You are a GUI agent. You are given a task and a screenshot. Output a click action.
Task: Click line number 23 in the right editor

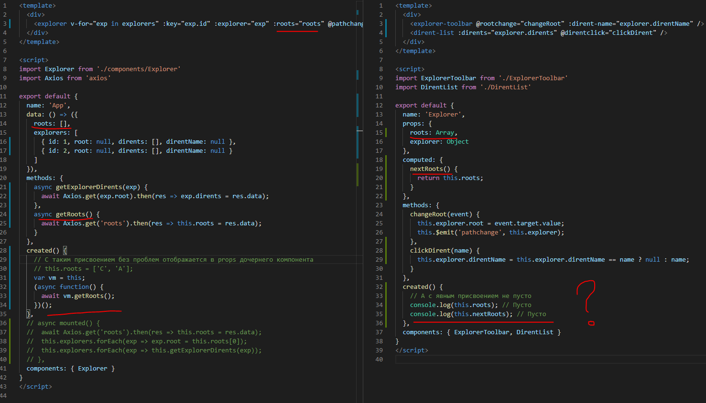tap(379, 205)
